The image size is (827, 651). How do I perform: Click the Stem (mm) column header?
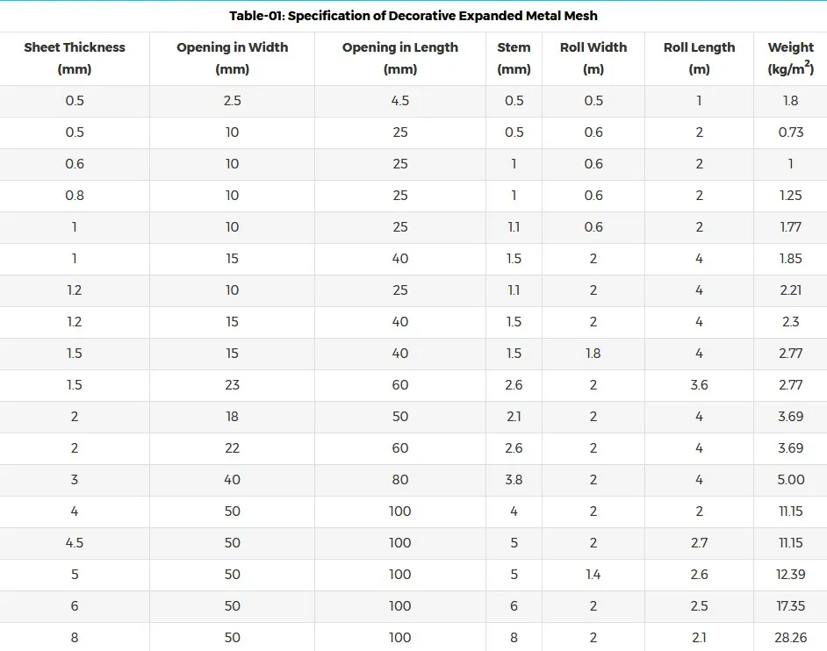pyautogui.click(x=514, y=59)
